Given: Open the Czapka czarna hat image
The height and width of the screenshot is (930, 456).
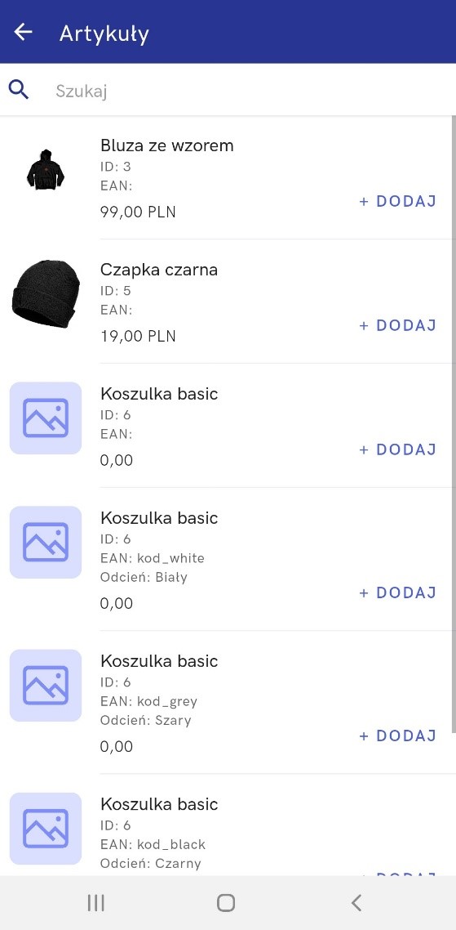Looking at the screenshot, I should coord(46,294).
